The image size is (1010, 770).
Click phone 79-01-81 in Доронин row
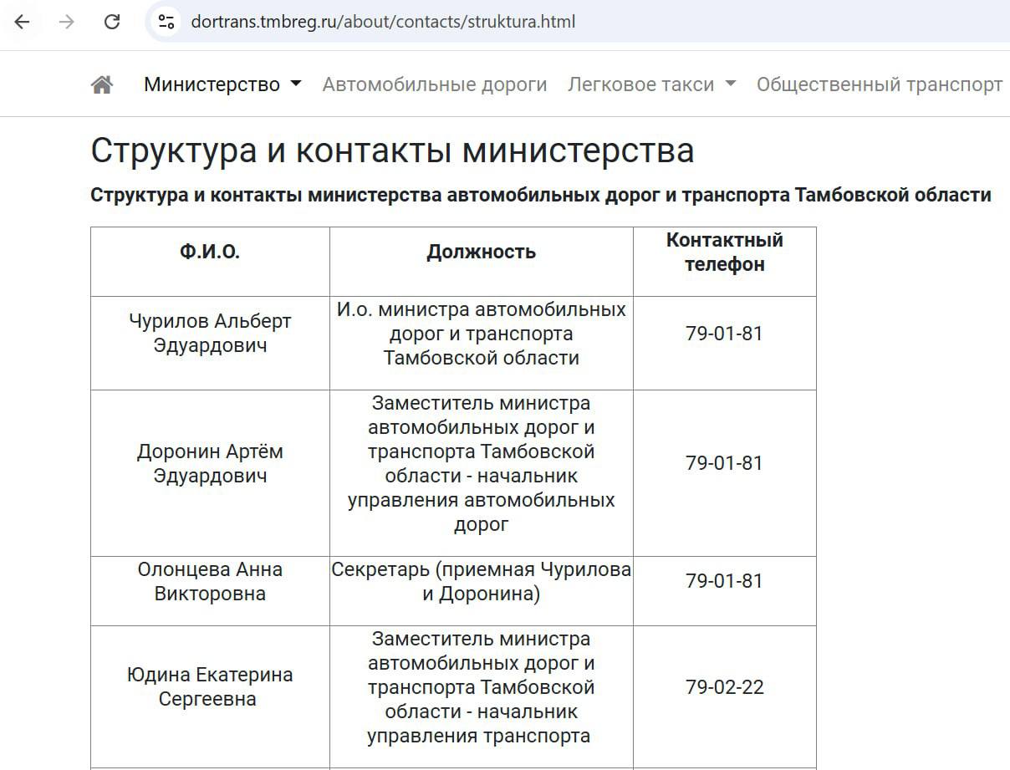pyautogui.click(x=725, y=463)
